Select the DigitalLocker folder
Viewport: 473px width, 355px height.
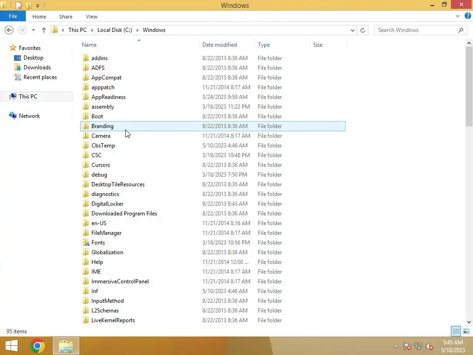click(x=213, y=204)
